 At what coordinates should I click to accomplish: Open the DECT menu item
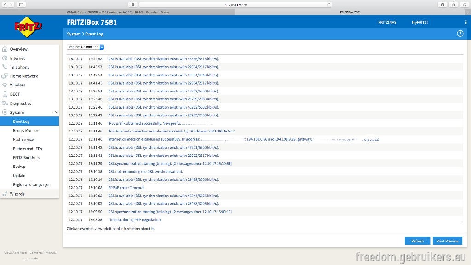click(15, 94)
